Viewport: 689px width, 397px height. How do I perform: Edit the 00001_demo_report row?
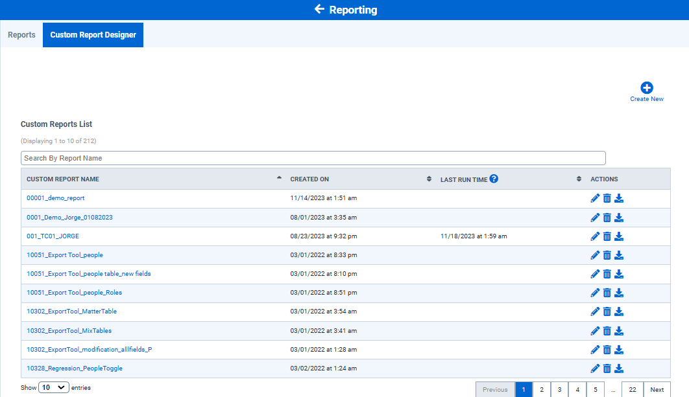(595, 198)
